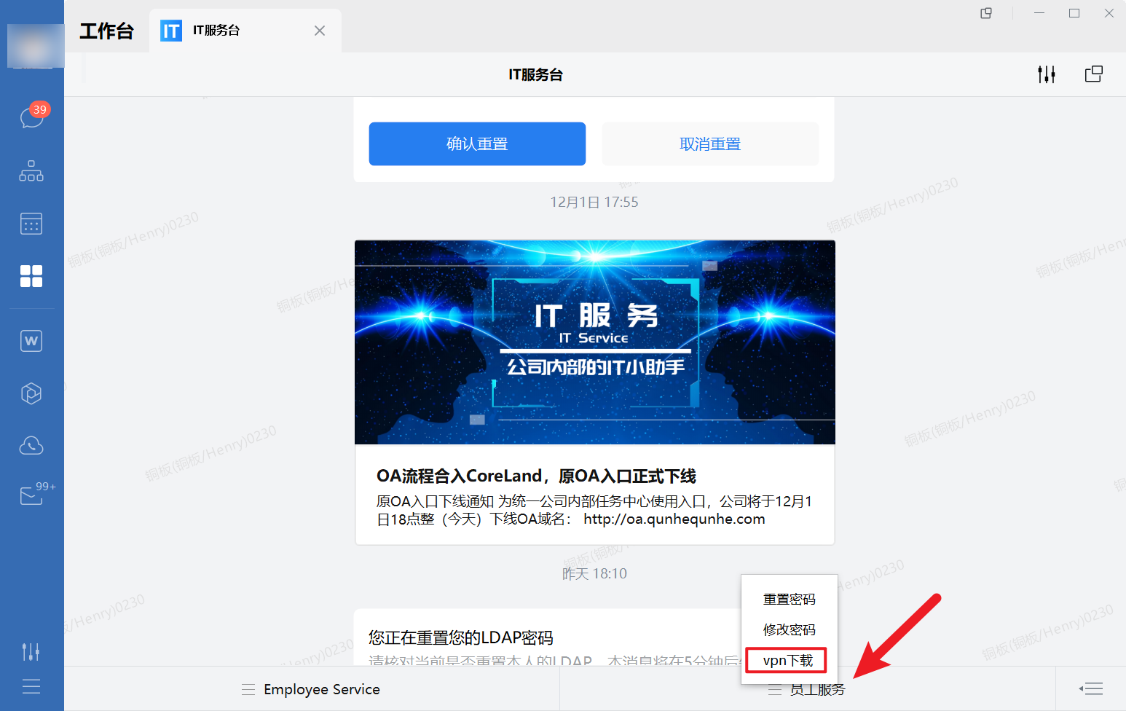Open the hexagon cube app icon in sidebar
This screenshot has width=1126, height=711.
coord(31,393)
